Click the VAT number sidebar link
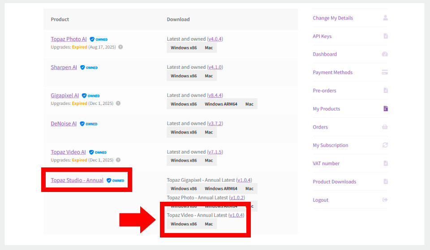 pyautogui.click(x=326, y=163)
